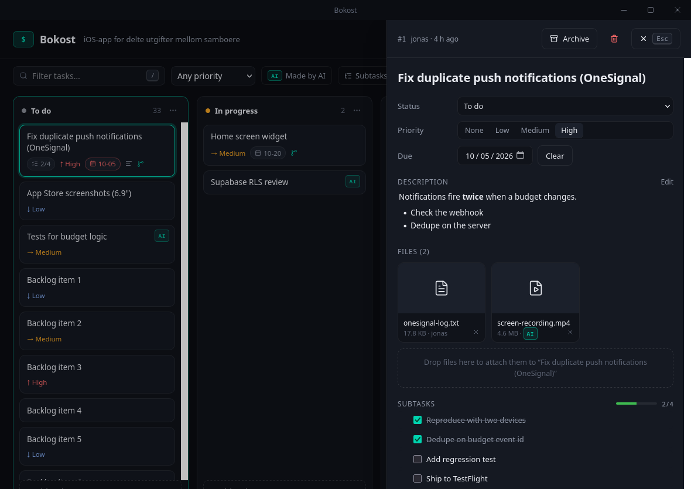Image resolution: width=691 pixels, height=489 pixels.
Task: Focus the Filter tasks search field
Action: coord(88,76)
